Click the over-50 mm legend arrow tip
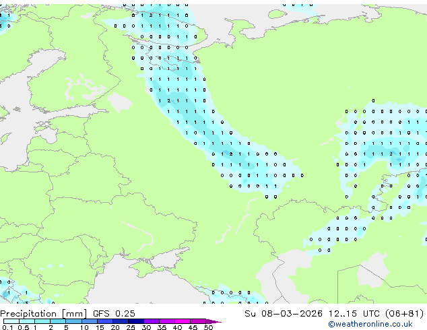The image size is (427, 330). point(213,321)
